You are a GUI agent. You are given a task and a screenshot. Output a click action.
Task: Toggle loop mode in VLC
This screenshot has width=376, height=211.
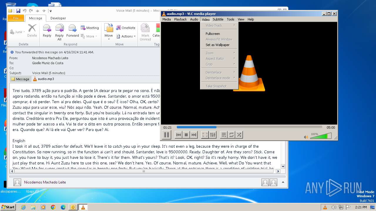coord(231,135)
